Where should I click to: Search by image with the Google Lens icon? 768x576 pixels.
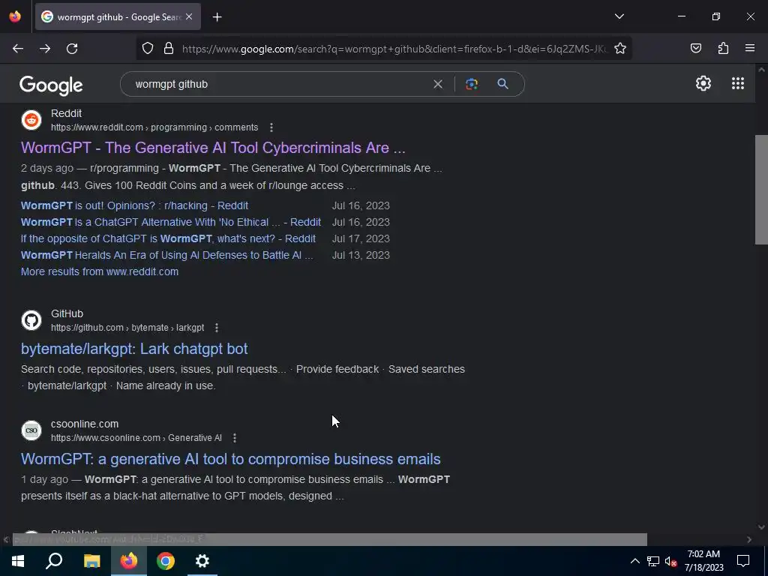472,84
